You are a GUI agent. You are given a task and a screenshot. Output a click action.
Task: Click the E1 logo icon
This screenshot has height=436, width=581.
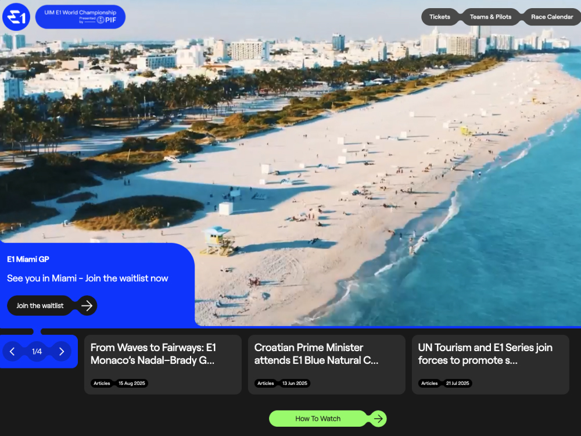click(x=16, y=17)
